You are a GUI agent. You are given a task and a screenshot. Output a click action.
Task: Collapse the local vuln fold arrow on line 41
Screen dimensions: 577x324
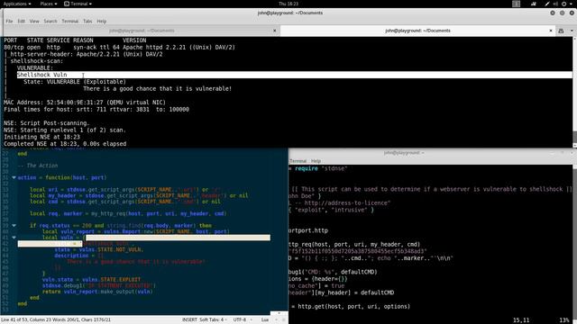14,238
